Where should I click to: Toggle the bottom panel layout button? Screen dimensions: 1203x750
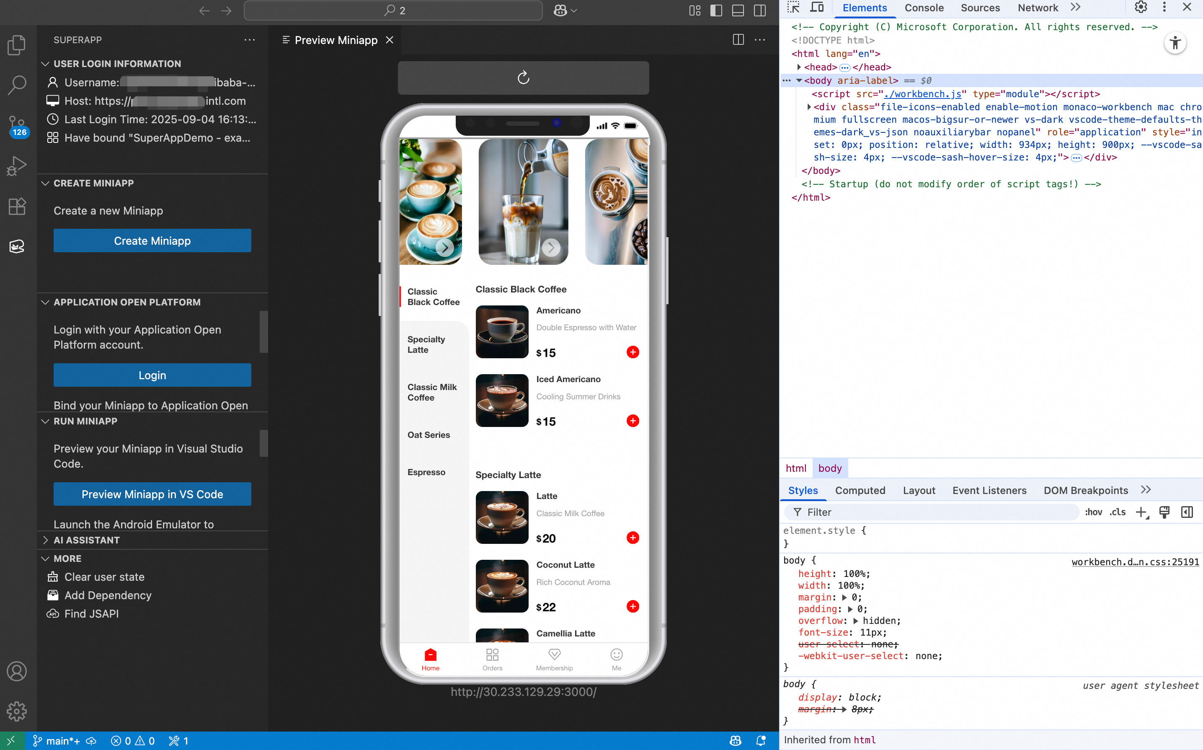tap(738, 10)
